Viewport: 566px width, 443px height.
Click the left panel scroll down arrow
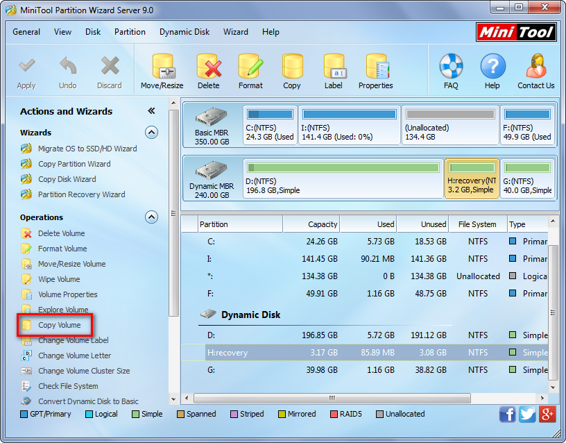pyautogui.click(x=173, y=399)
